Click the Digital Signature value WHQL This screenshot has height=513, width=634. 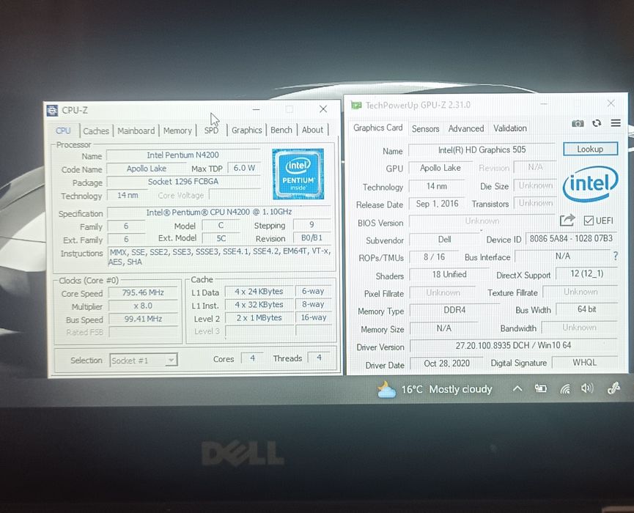point(584,363)
